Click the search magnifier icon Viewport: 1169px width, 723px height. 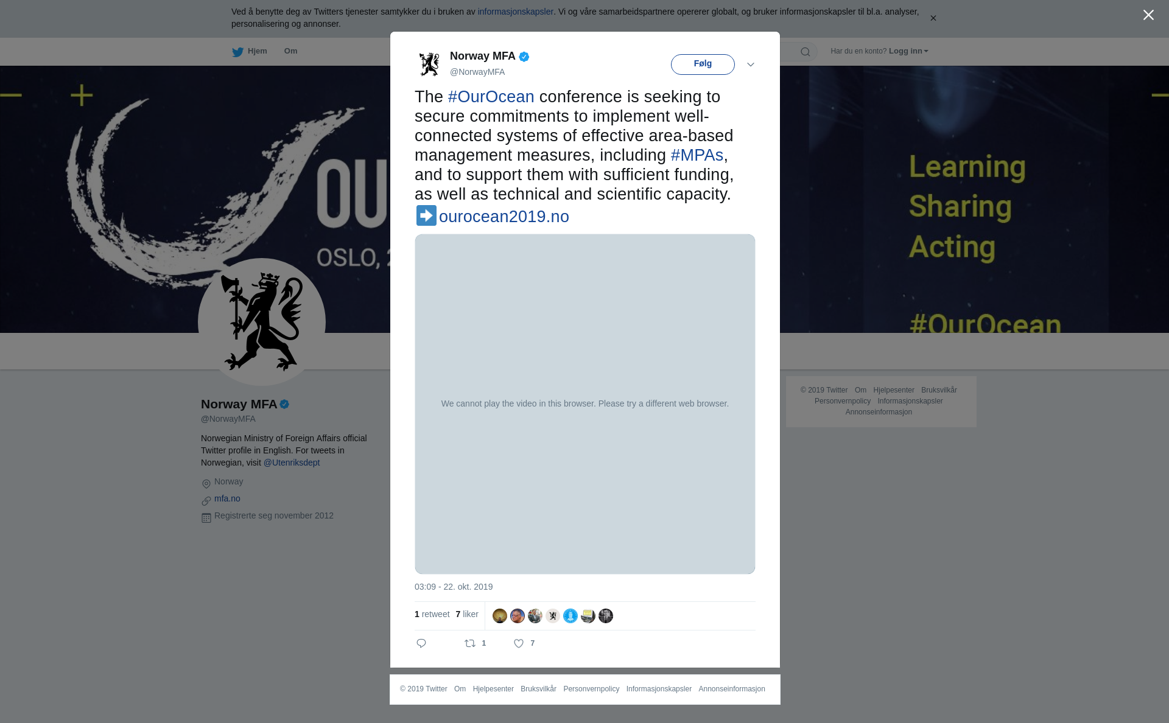(806, 52)
